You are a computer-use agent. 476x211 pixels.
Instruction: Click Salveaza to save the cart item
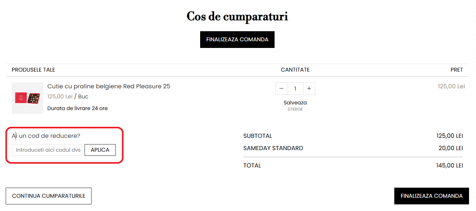pyautogui.click(x=295, y=103)
